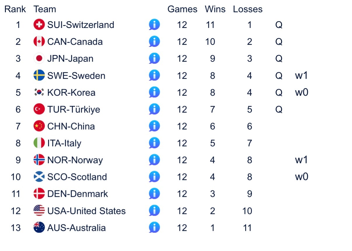Click the info icon in the JPN-Japan row

click(154, 59)
